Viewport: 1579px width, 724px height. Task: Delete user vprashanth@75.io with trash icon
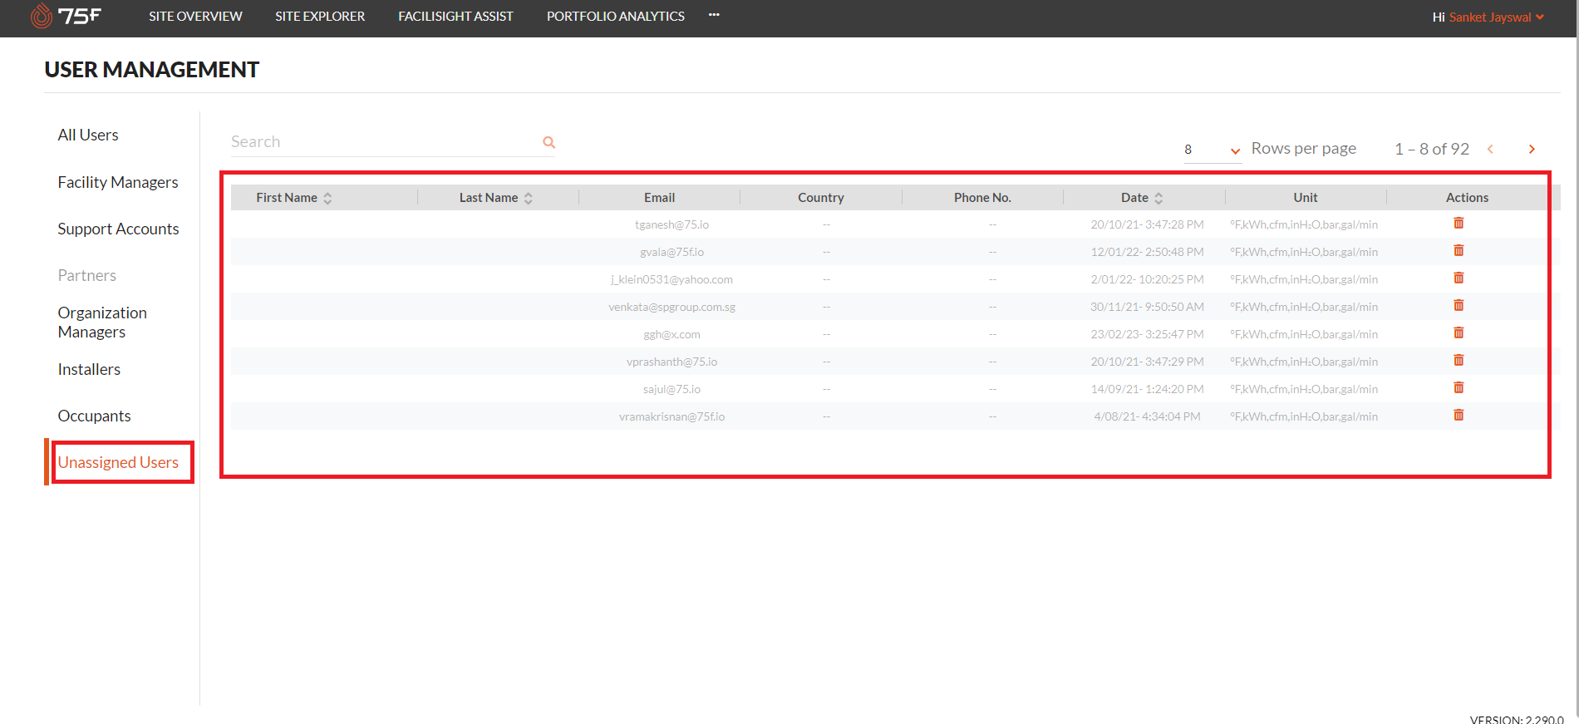pyautogui.click(x=1458, y=360)
